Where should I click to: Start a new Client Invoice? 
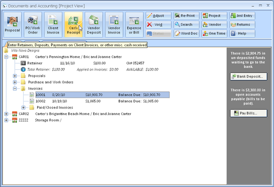[53, 24]
